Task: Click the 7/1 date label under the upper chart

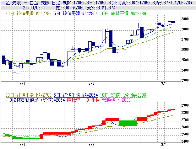Action: coord(22,83)
